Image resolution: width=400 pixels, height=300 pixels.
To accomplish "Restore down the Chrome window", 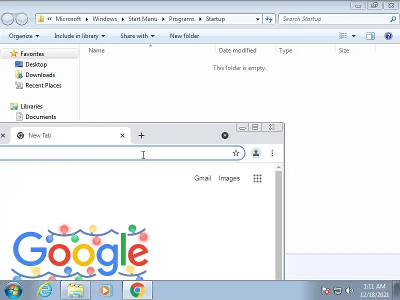I will pyautogui.click(x=255, y=127).
